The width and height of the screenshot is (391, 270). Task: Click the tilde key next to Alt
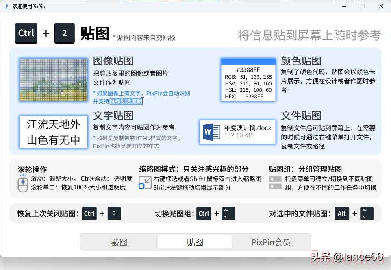pos(367,213)
